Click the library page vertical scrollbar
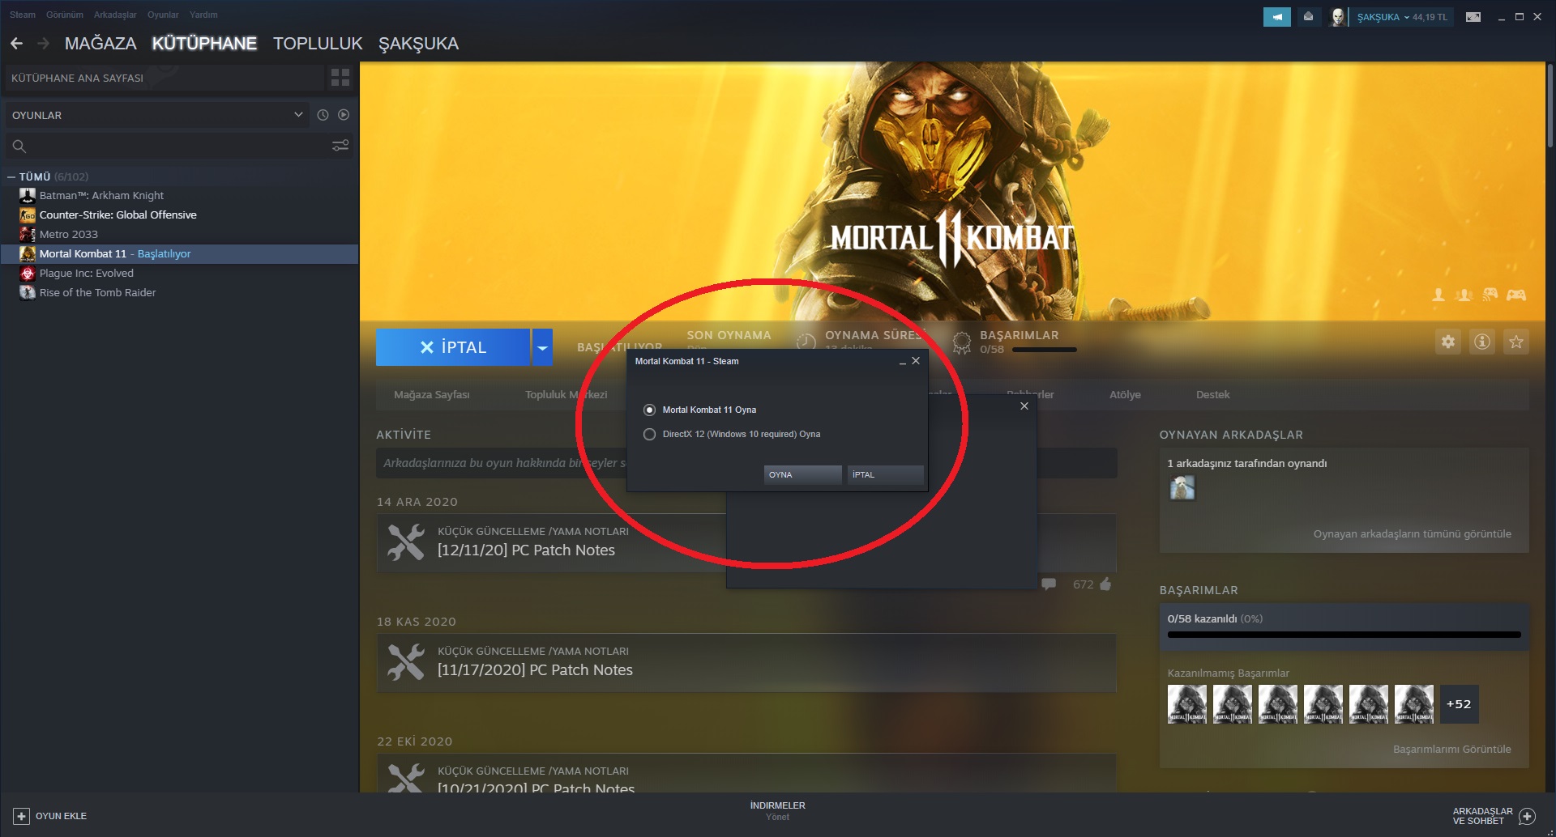The image size is (1556, 837). coord(1550,105)
